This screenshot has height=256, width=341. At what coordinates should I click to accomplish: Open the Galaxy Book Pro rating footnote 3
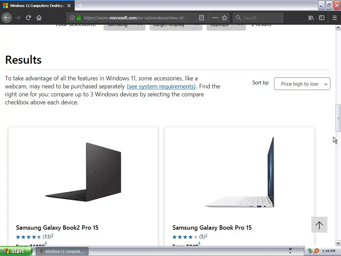206,235
